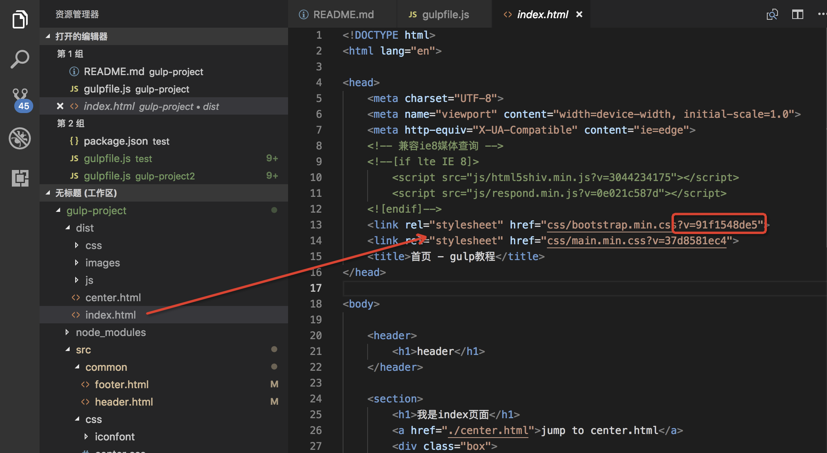The width and height of the screenshot is (827, 453).
Task: Click the split editor icon
Action: click(797, 15)
